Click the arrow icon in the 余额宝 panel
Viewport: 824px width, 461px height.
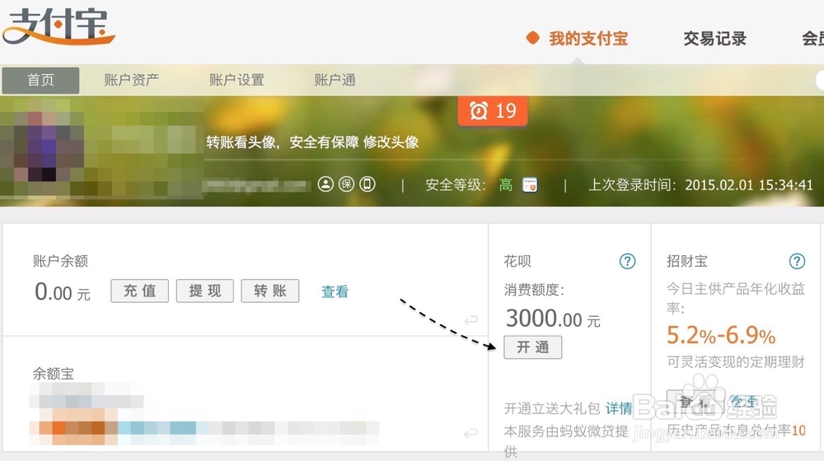coord(471,433)
